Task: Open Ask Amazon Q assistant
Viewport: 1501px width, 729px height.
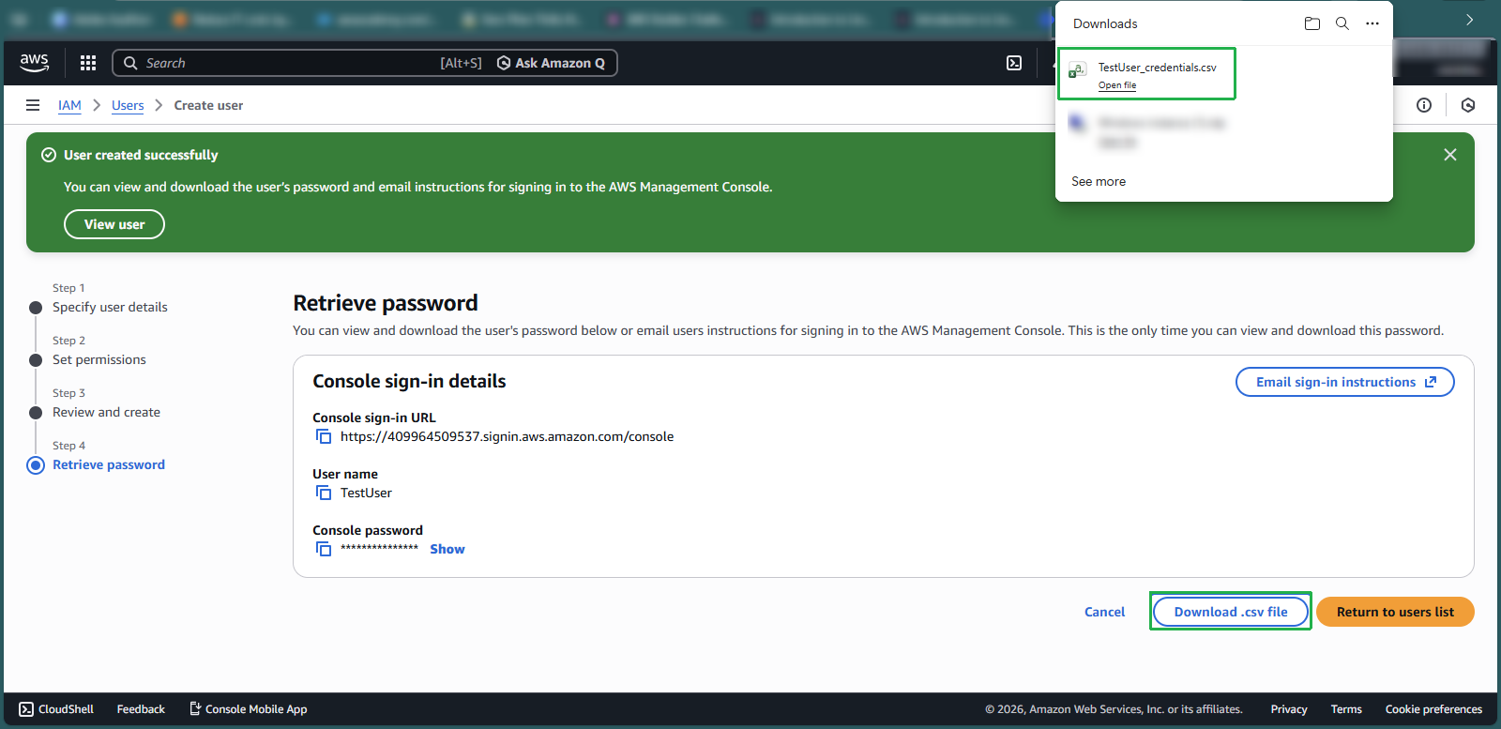Action: (x=552, y=63)
